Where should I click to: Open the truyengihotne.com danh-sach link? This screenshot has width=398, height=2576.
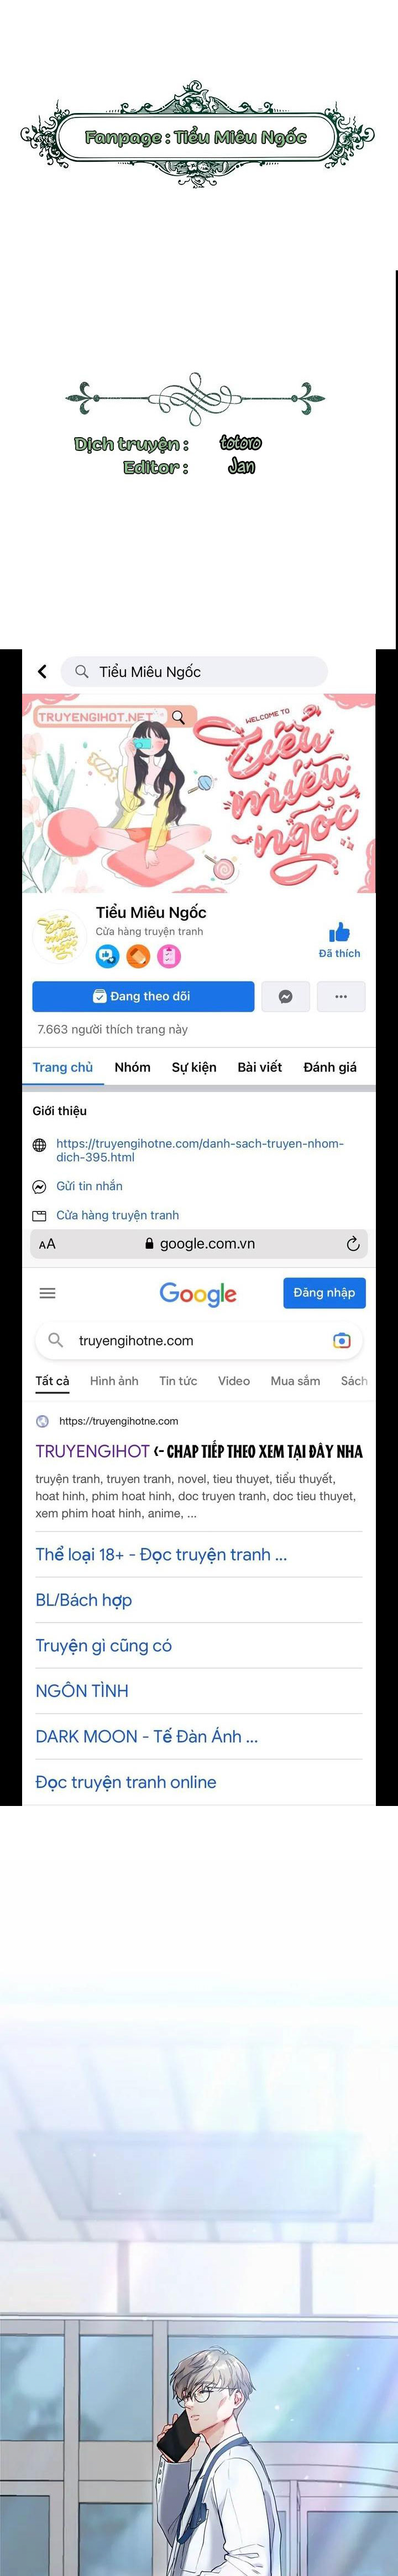tap(200, 1150)
